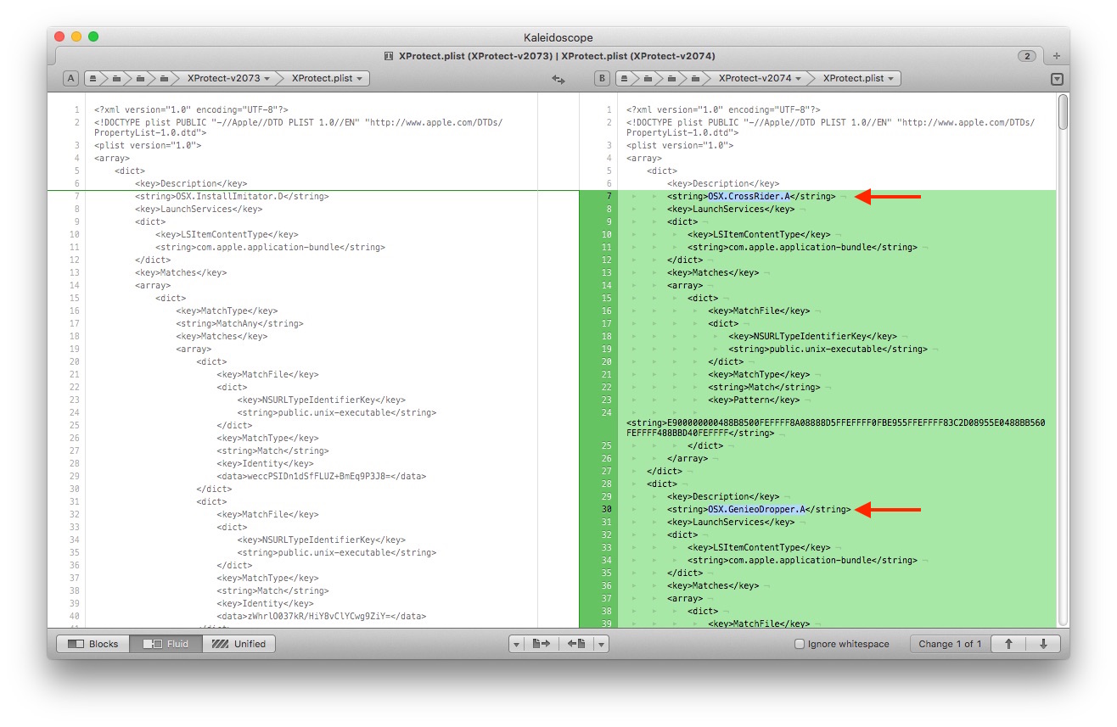Open XProtect-v2074 folder dropdown
Viewport: 1117px width, 727px height.
coord(760,78)
